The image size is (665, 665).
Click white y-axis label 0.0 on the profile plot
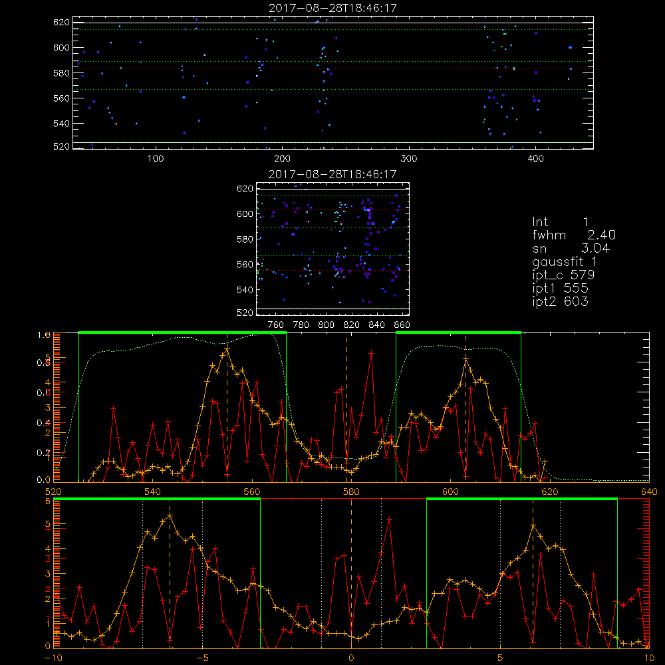[44, 480]
